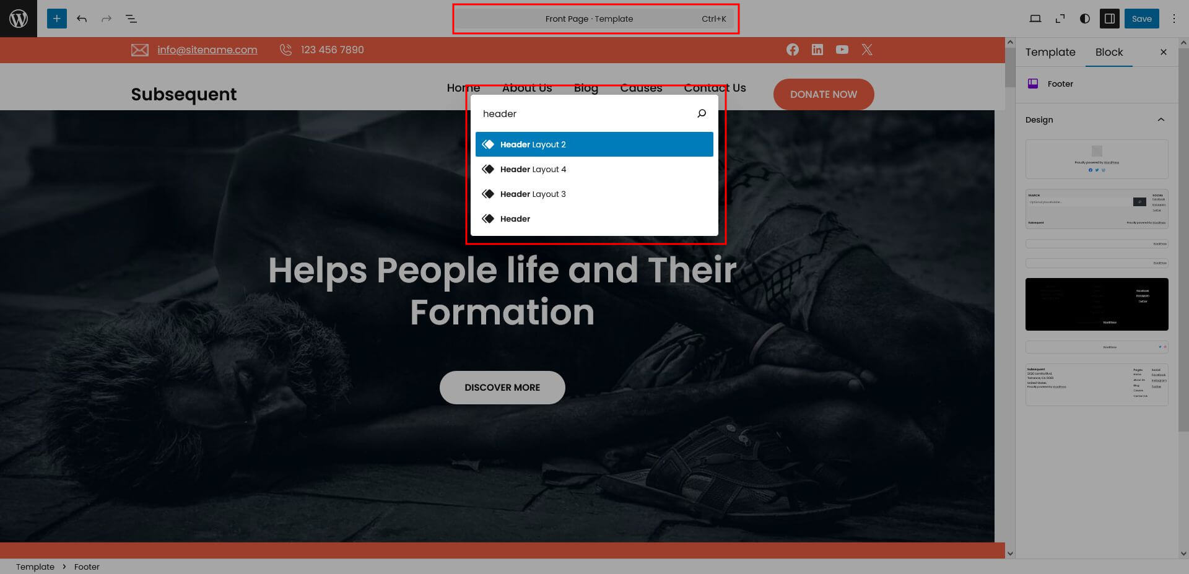The height and width of the screenshot is (574, 1189).
Task: Click the search magnifier in command palette
Action: click(x=702, y=113)
